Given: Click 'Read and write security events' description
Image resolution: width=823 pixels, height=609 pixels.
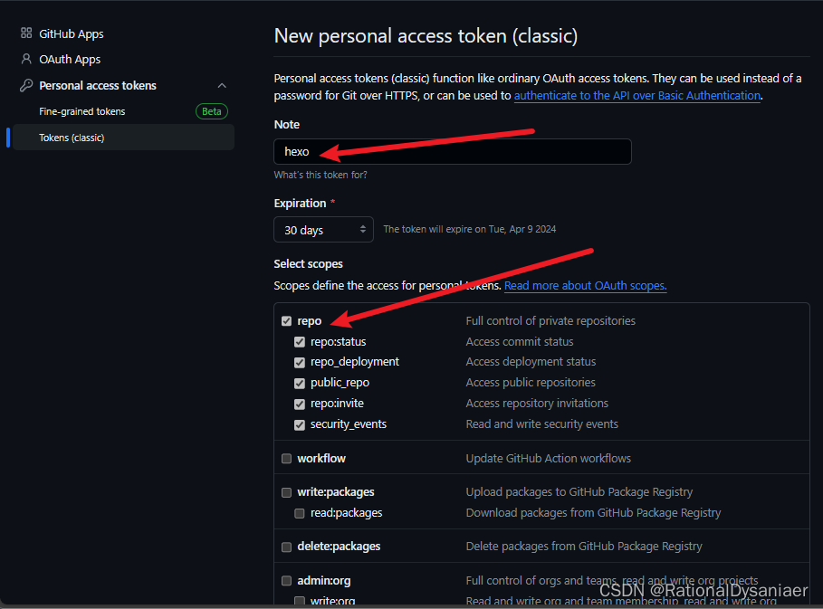Looking at the screenshot, I should click(x=542, y=423).
